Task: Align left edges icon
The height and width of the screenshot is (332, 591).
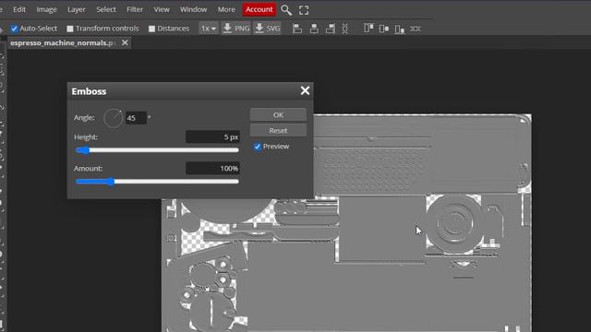Action: [x=297, y=29]
